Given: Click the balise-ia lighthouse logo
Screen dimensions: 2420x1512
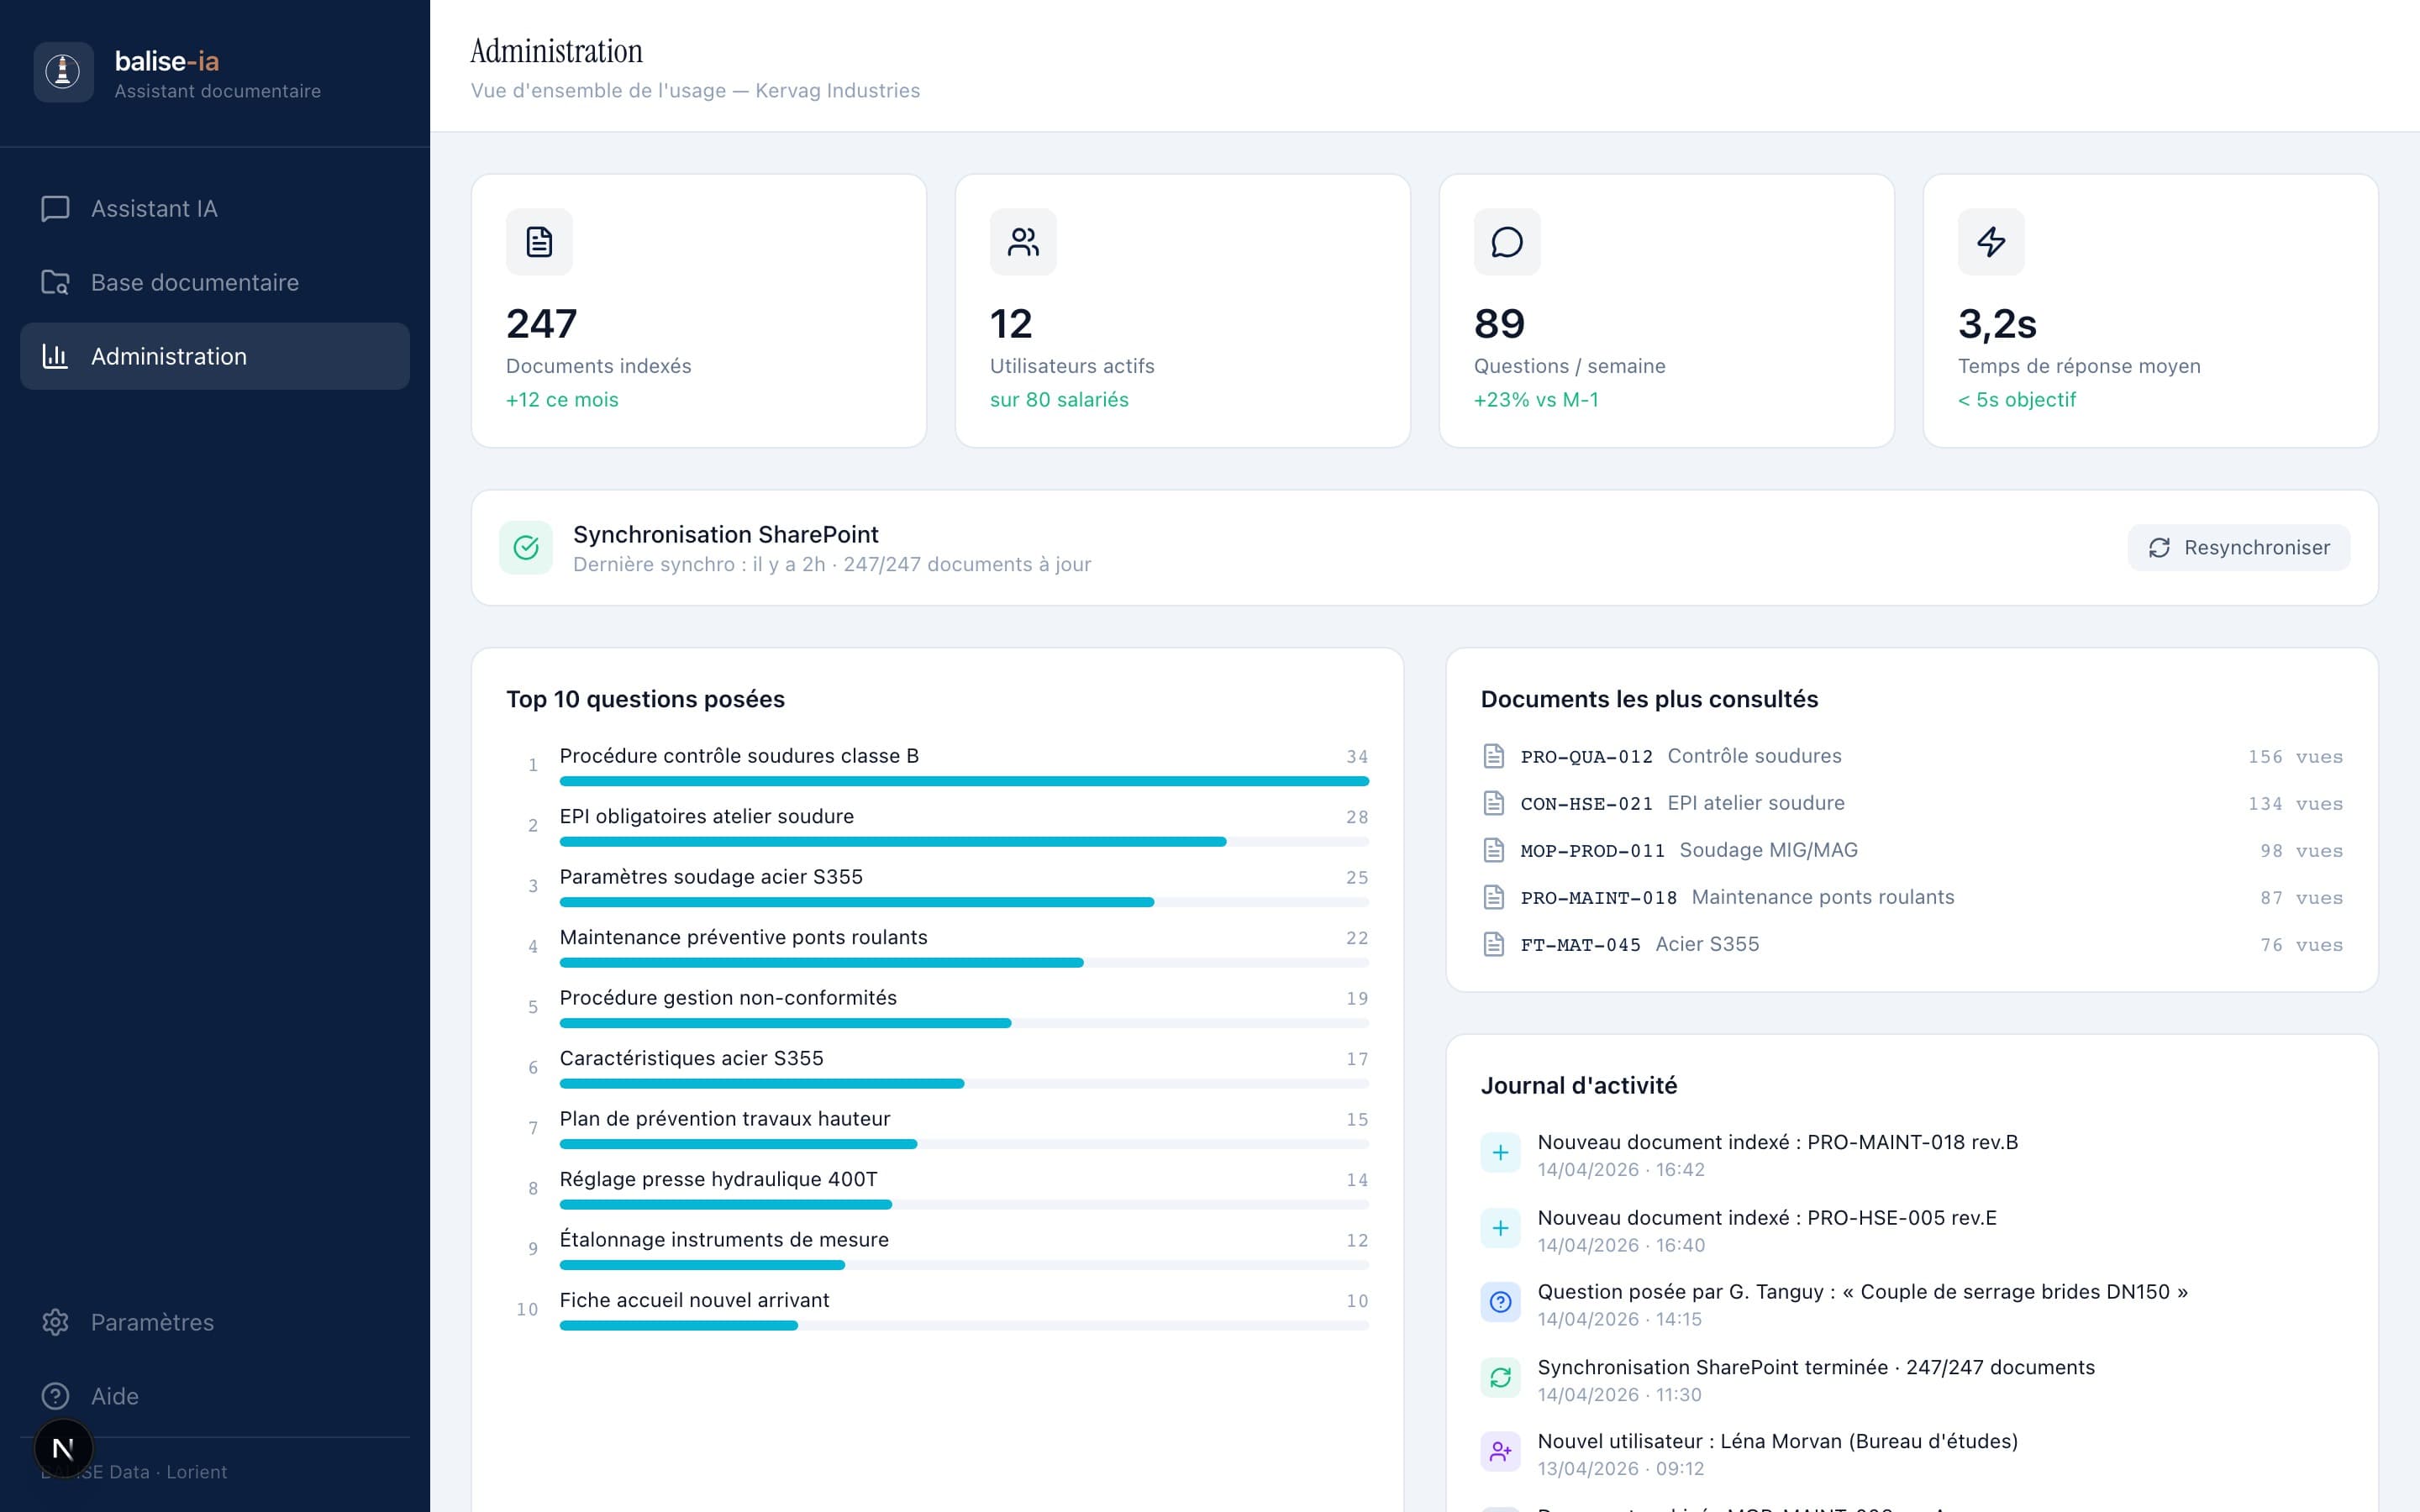Looking at the screenshot, I should click(x=63, y=71).
